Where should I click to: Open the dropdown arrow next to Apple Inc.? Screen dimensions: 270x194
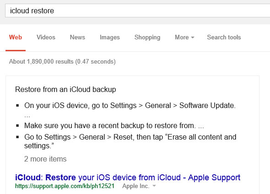(154, 186)
